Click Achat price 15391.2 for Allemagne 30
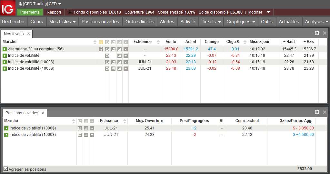Screen dimensions: 330x174 pos(191,49)
